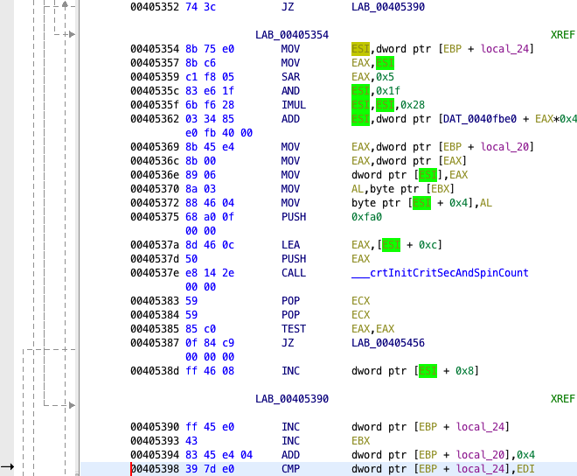Select the EDI operand in the CMP instruction
The width and height of the screenshot is (577, 476).
click(x=523, y=469)
